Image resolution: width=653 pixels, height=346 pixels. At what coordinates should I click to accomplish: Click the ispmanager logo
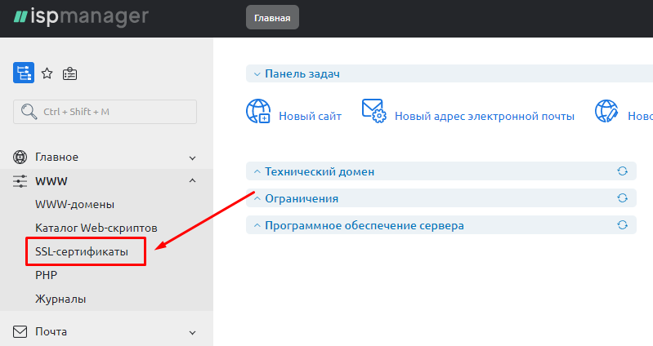pyautogui.click(x=80, y=16)
